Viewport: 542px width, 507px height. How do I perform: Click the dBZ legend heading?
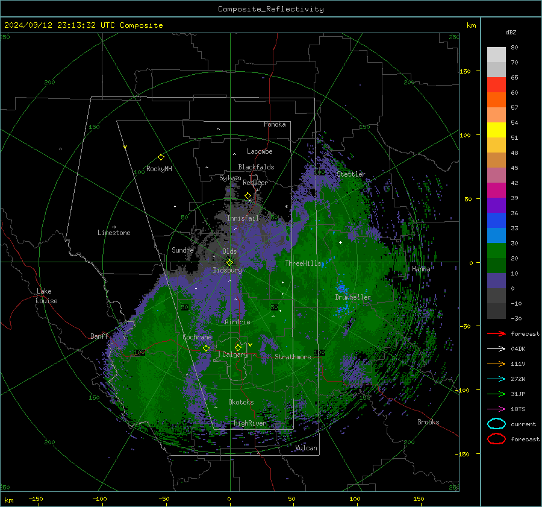(511, 32)
